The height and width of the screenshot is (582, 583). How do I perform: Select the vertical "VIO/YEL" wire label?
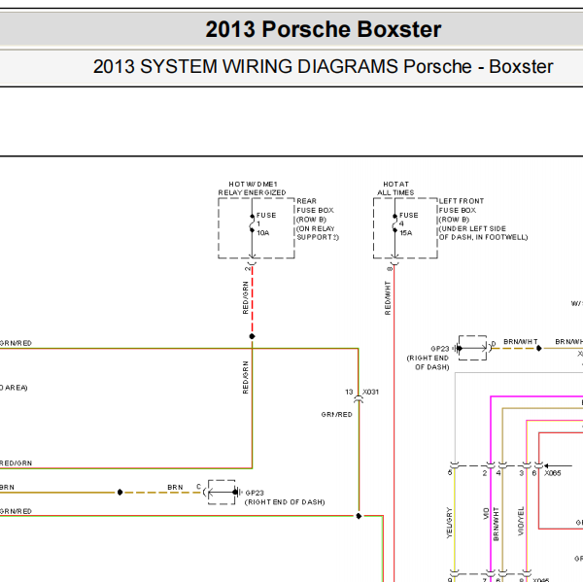tap(521, 521)
